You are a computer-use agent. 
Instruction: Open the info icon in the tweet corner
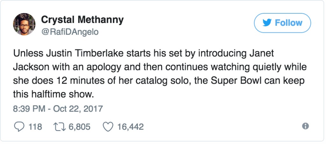(x=305, y=126)
